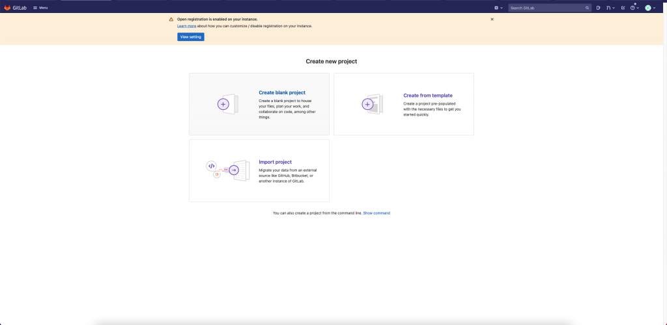Screen dimensions: 667x325
Task: Click the View setting button
Action: pyautogui.click(x=191, y=37)
